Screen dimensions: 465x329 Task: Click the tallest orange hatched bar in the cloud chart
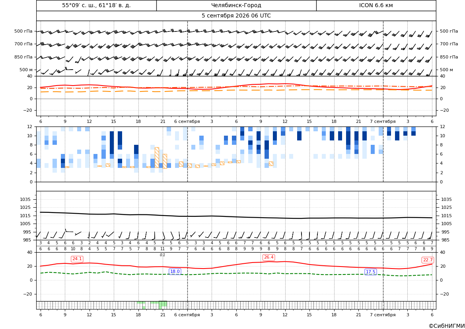click(x=157, y=158)
